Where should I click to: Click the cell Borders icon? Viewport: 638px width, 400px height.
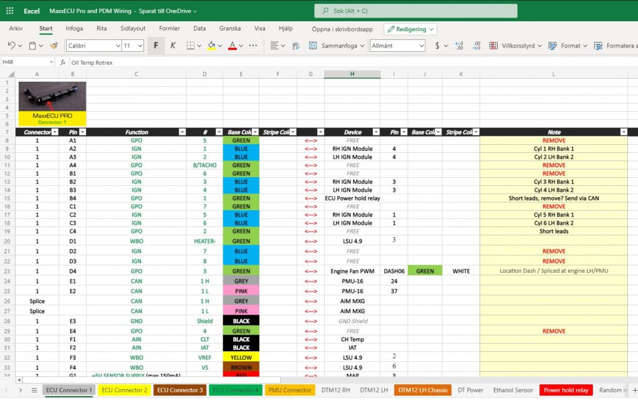pyautogui.click(x=190, y=46)
